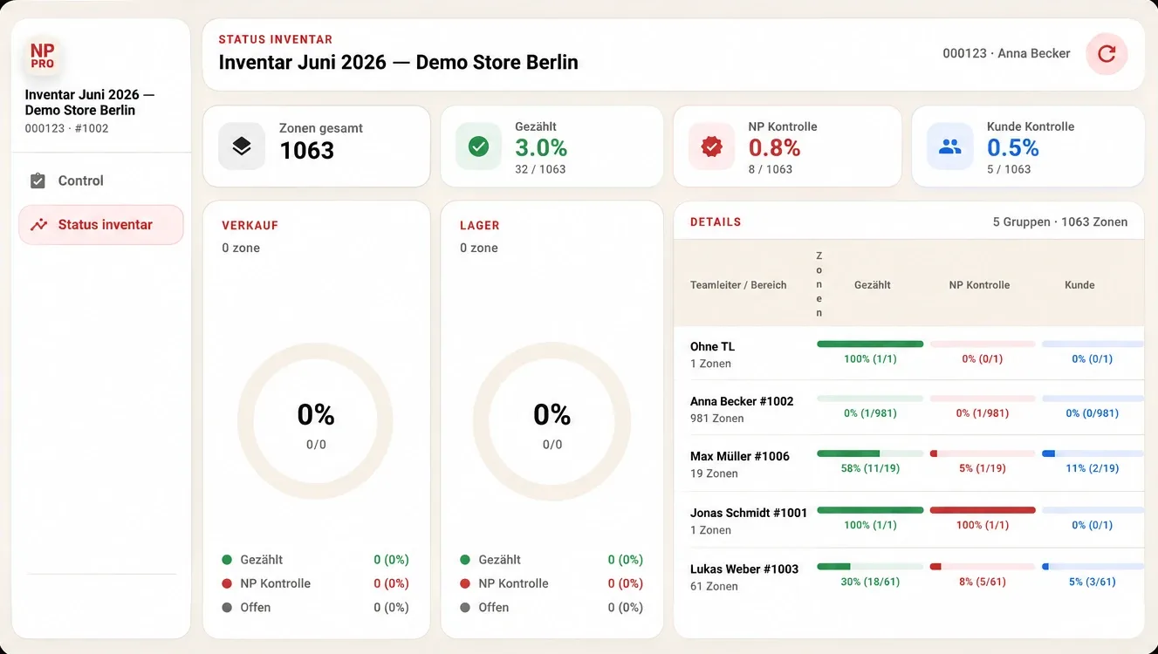Click the Lager donut chart
This screenshot has width=1158, height=654.
tap(552, 422)
